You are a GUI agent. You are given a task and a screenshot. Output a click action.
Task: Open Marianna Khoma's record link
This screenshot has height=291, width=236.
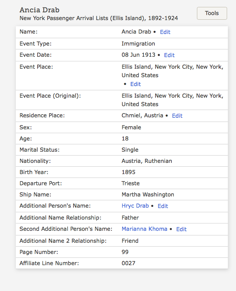(x=144, y=229)
